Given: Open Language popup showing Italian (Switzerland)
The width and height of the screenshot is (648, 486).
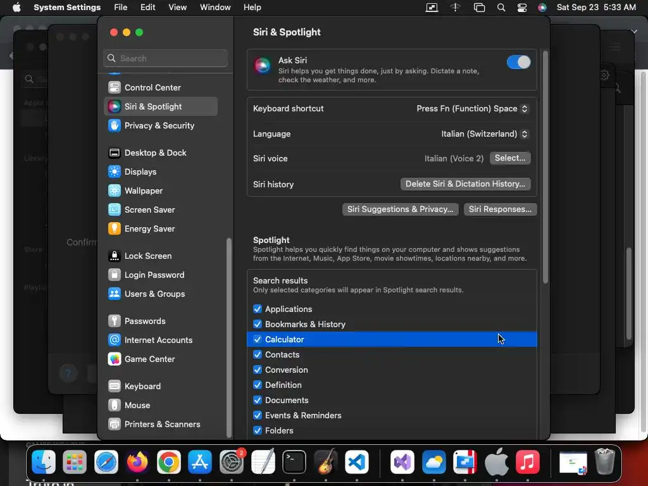Looking at the screenshot, I should (x=485, y=134).
